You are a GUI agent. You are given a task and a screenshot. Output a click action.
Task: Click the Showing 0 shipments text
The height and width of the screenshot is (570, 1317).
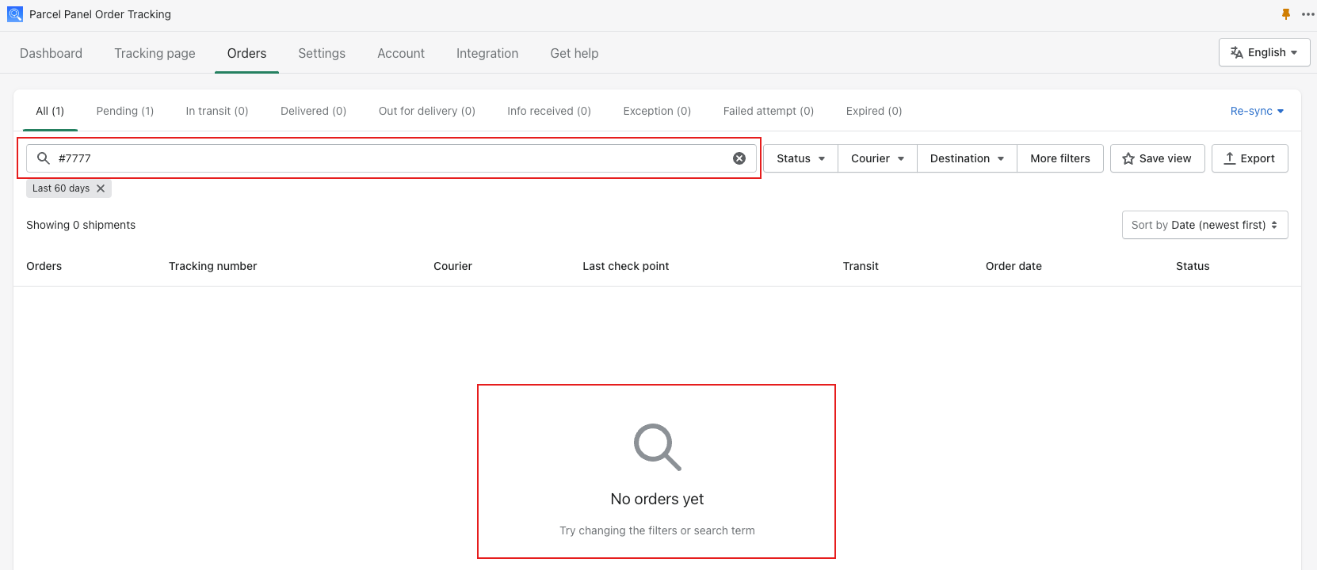coord(81,225)
